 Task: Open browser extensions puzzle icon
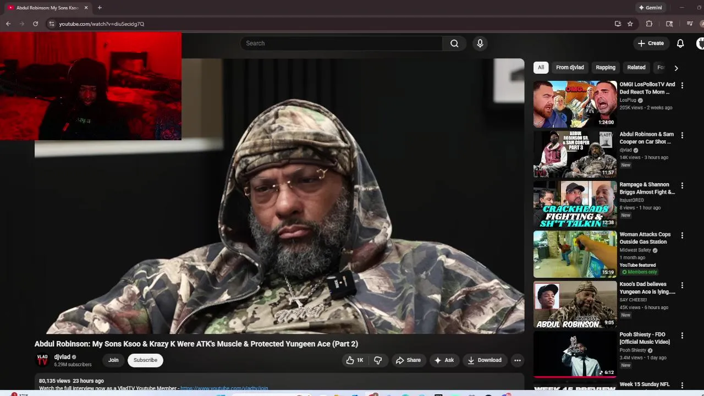pyautogui.click(x=649, y=24)
